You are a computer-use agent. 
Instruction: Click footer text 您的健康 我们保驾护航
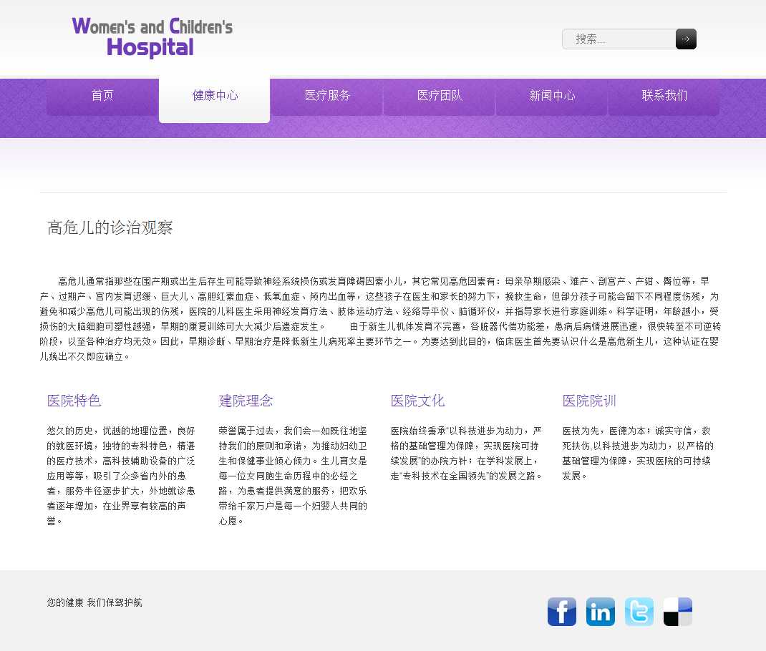(94, 603)
